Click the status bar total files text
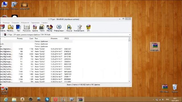Image resolution: width=182 pixels, height=102 pixels. [x=83, y=85]
